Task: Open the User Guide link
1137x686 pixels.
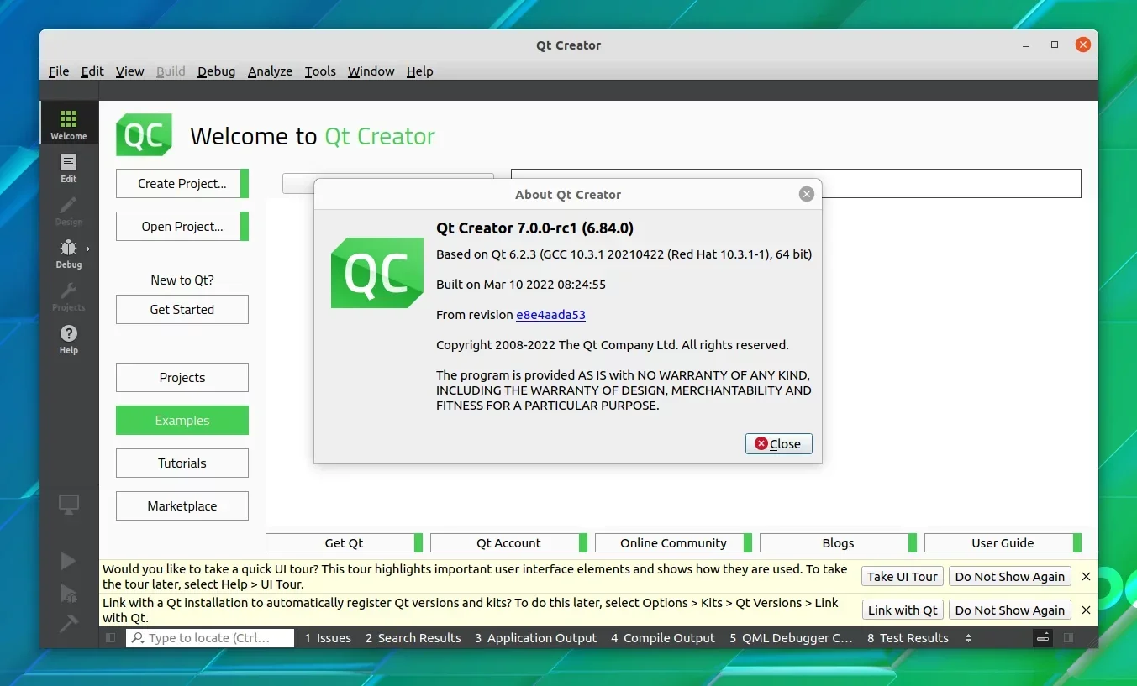Action: pos(1003,543)
